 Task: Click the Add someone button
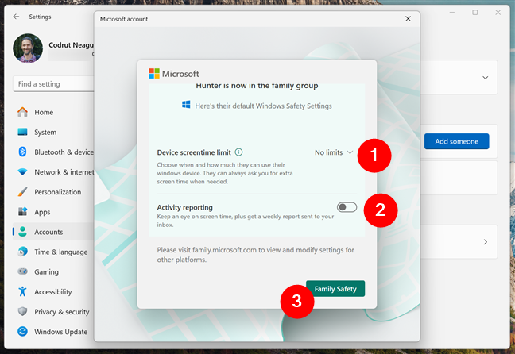(456, 141)
